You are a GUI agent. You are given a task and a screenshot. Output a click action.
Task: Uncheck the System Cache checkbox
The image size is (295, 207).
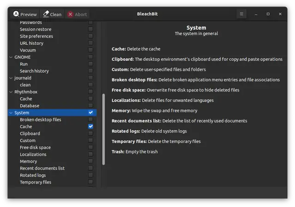coord(91,126)
